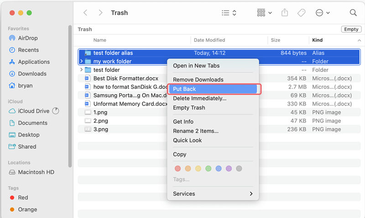This screenshot has width=365, height=218.
Task: Click the Share icon in toolbar
Action: click(x=285, y=13)
